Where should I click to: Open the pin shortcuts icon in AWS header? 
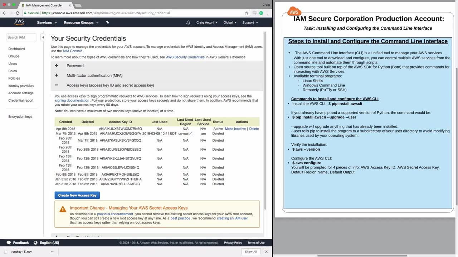107,22
